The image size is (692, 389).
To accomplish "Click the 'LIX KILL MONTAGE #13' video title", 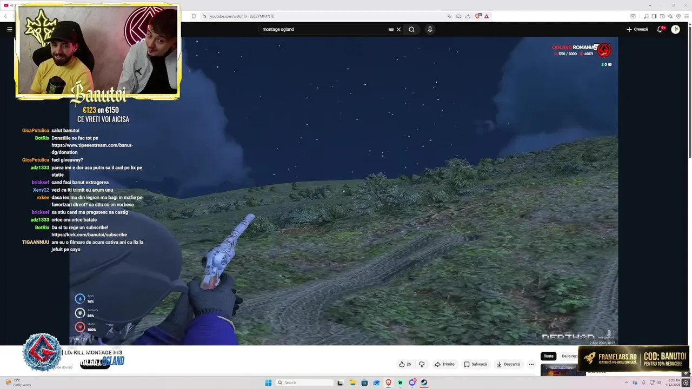I will pos(94,352).
